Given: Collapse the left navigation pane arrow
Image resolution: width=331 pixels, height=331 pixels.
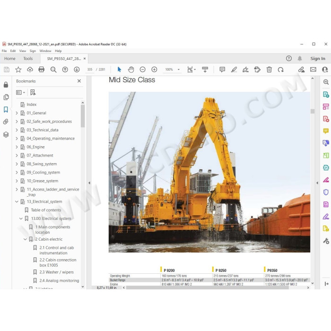Looking at the screenshot, I should (89, 183).
